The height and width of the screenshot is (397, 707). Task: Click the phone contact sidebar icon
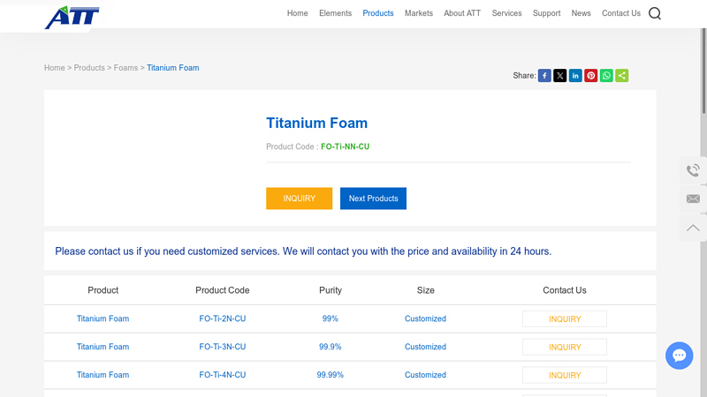point(693,170)
